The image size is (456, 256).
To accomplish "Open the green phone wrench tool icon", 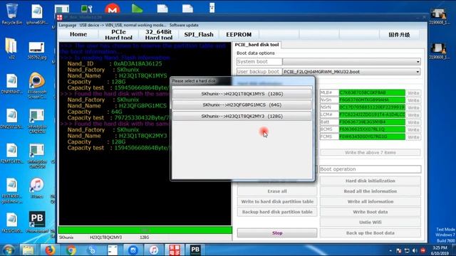I will click(87, 9).
